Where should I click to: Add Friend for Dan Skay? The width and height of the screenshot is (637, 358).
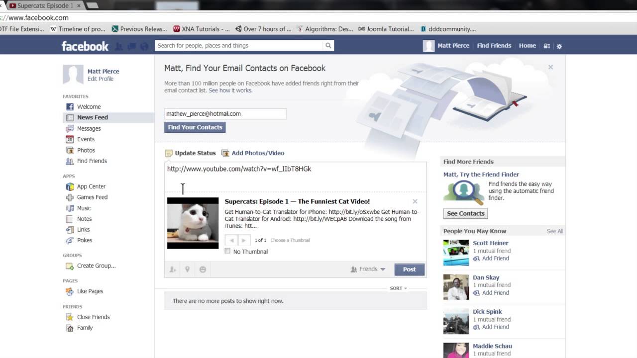pos(491,293)
